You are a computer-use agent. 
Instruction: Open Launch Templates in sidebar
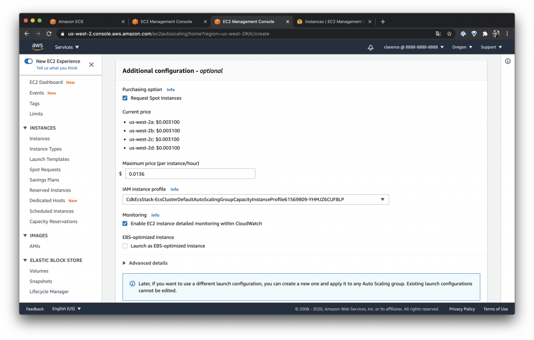click(49, 159)
